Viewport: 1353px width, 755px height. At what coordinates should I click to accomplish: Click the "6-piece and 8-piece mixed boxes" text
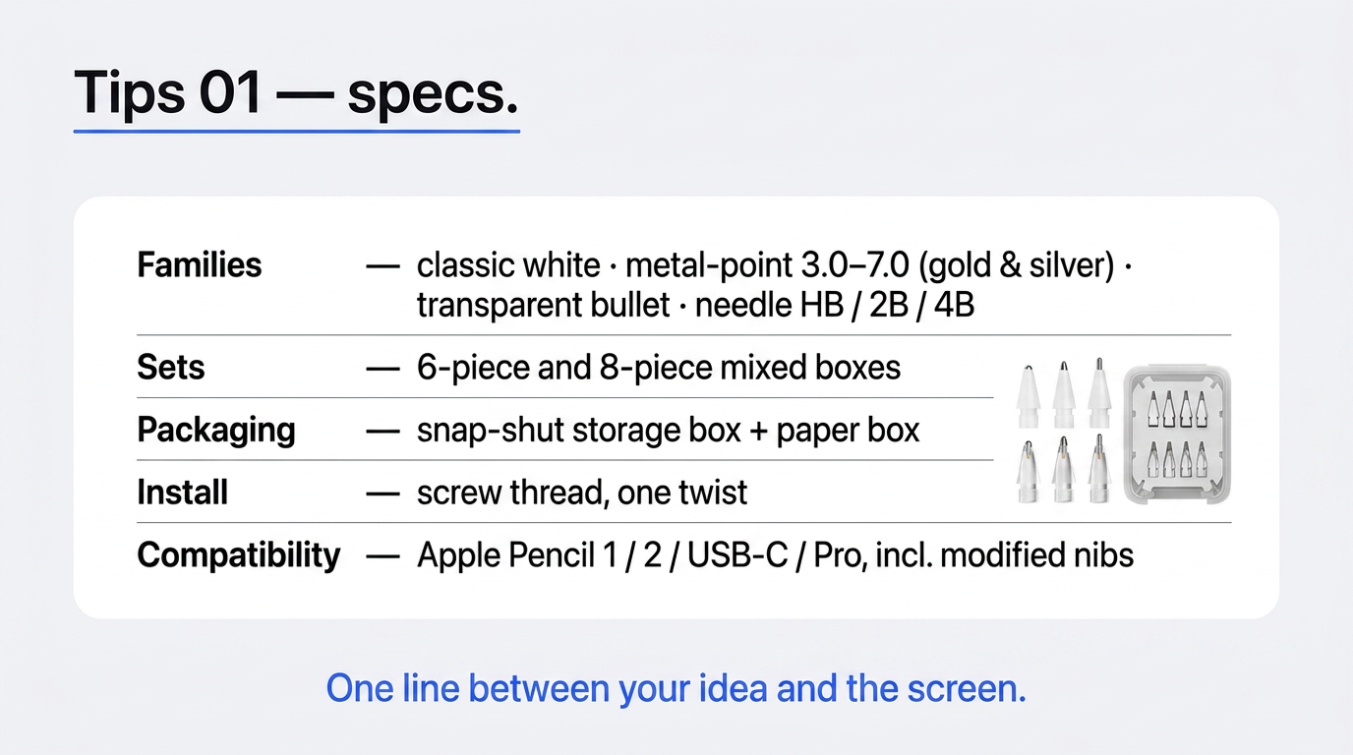(x=659, y=368)
